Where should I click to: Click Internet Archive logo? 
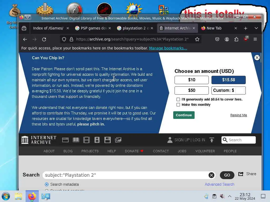pos(39,140)
